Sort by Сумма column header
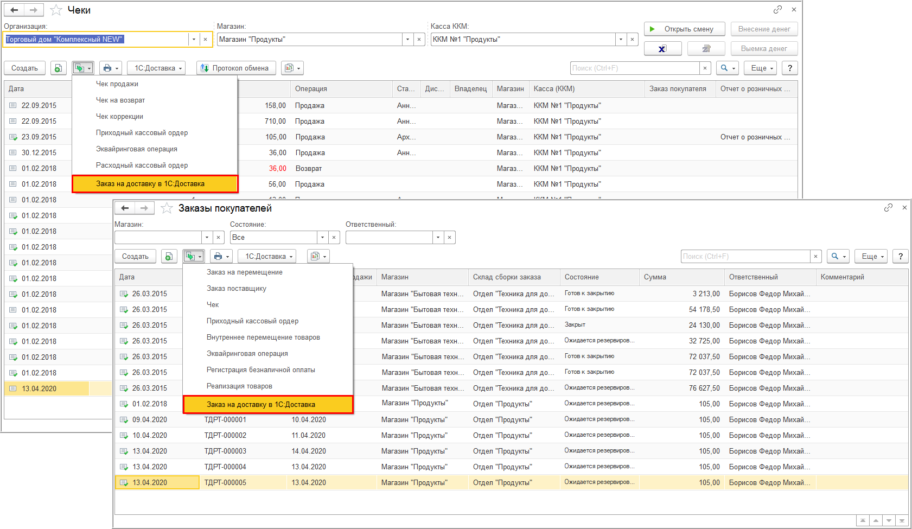Viewport: 912px width, 529px height. pyautogui.click(x=682, y=277)
